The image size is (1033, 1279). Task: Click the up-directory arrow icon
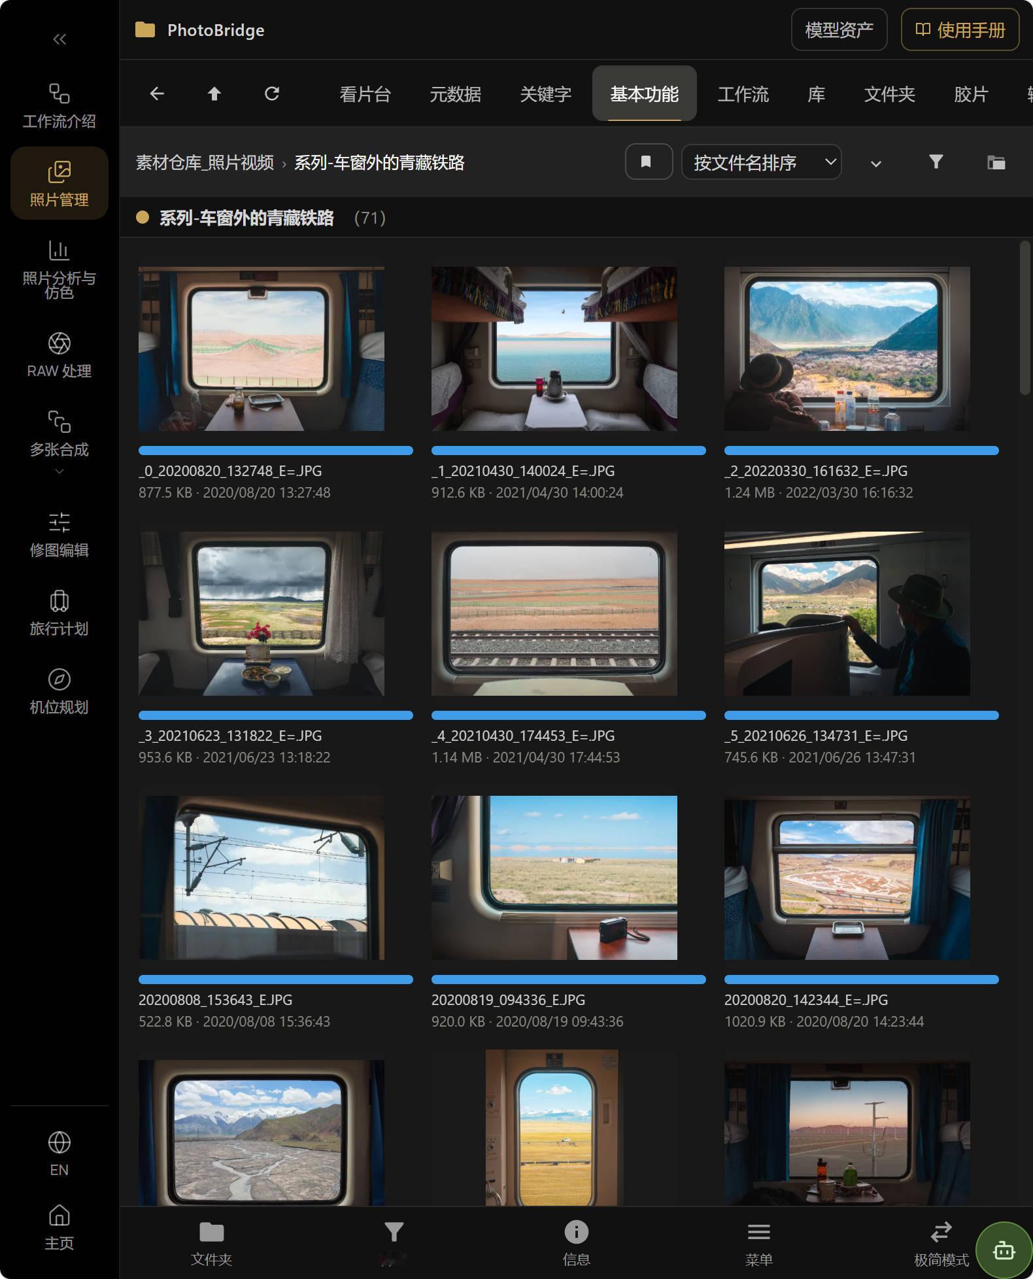(214, 94)
